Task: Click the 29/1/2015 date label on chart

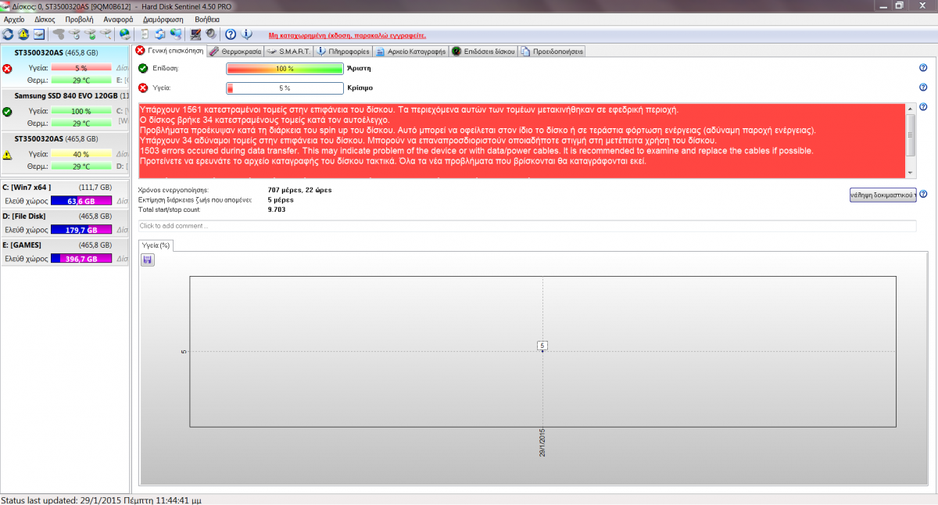Action: (x=542, y=442)
